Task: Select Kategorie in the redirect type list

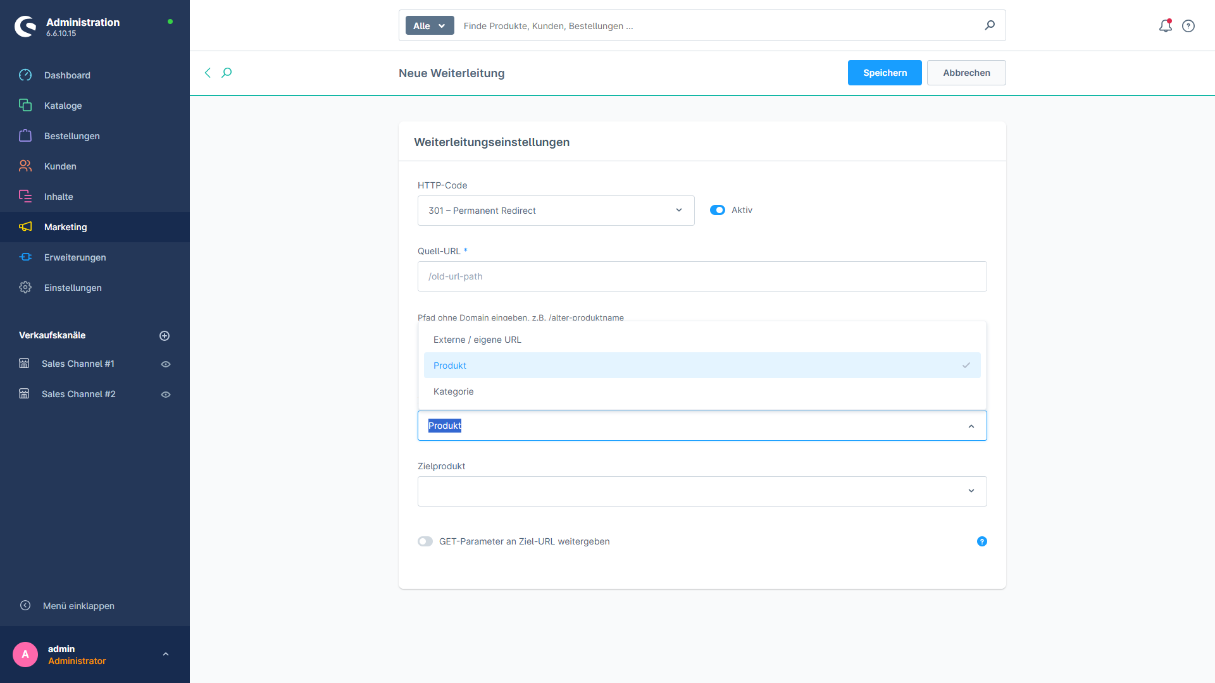Action: click(x=453, y=391)
